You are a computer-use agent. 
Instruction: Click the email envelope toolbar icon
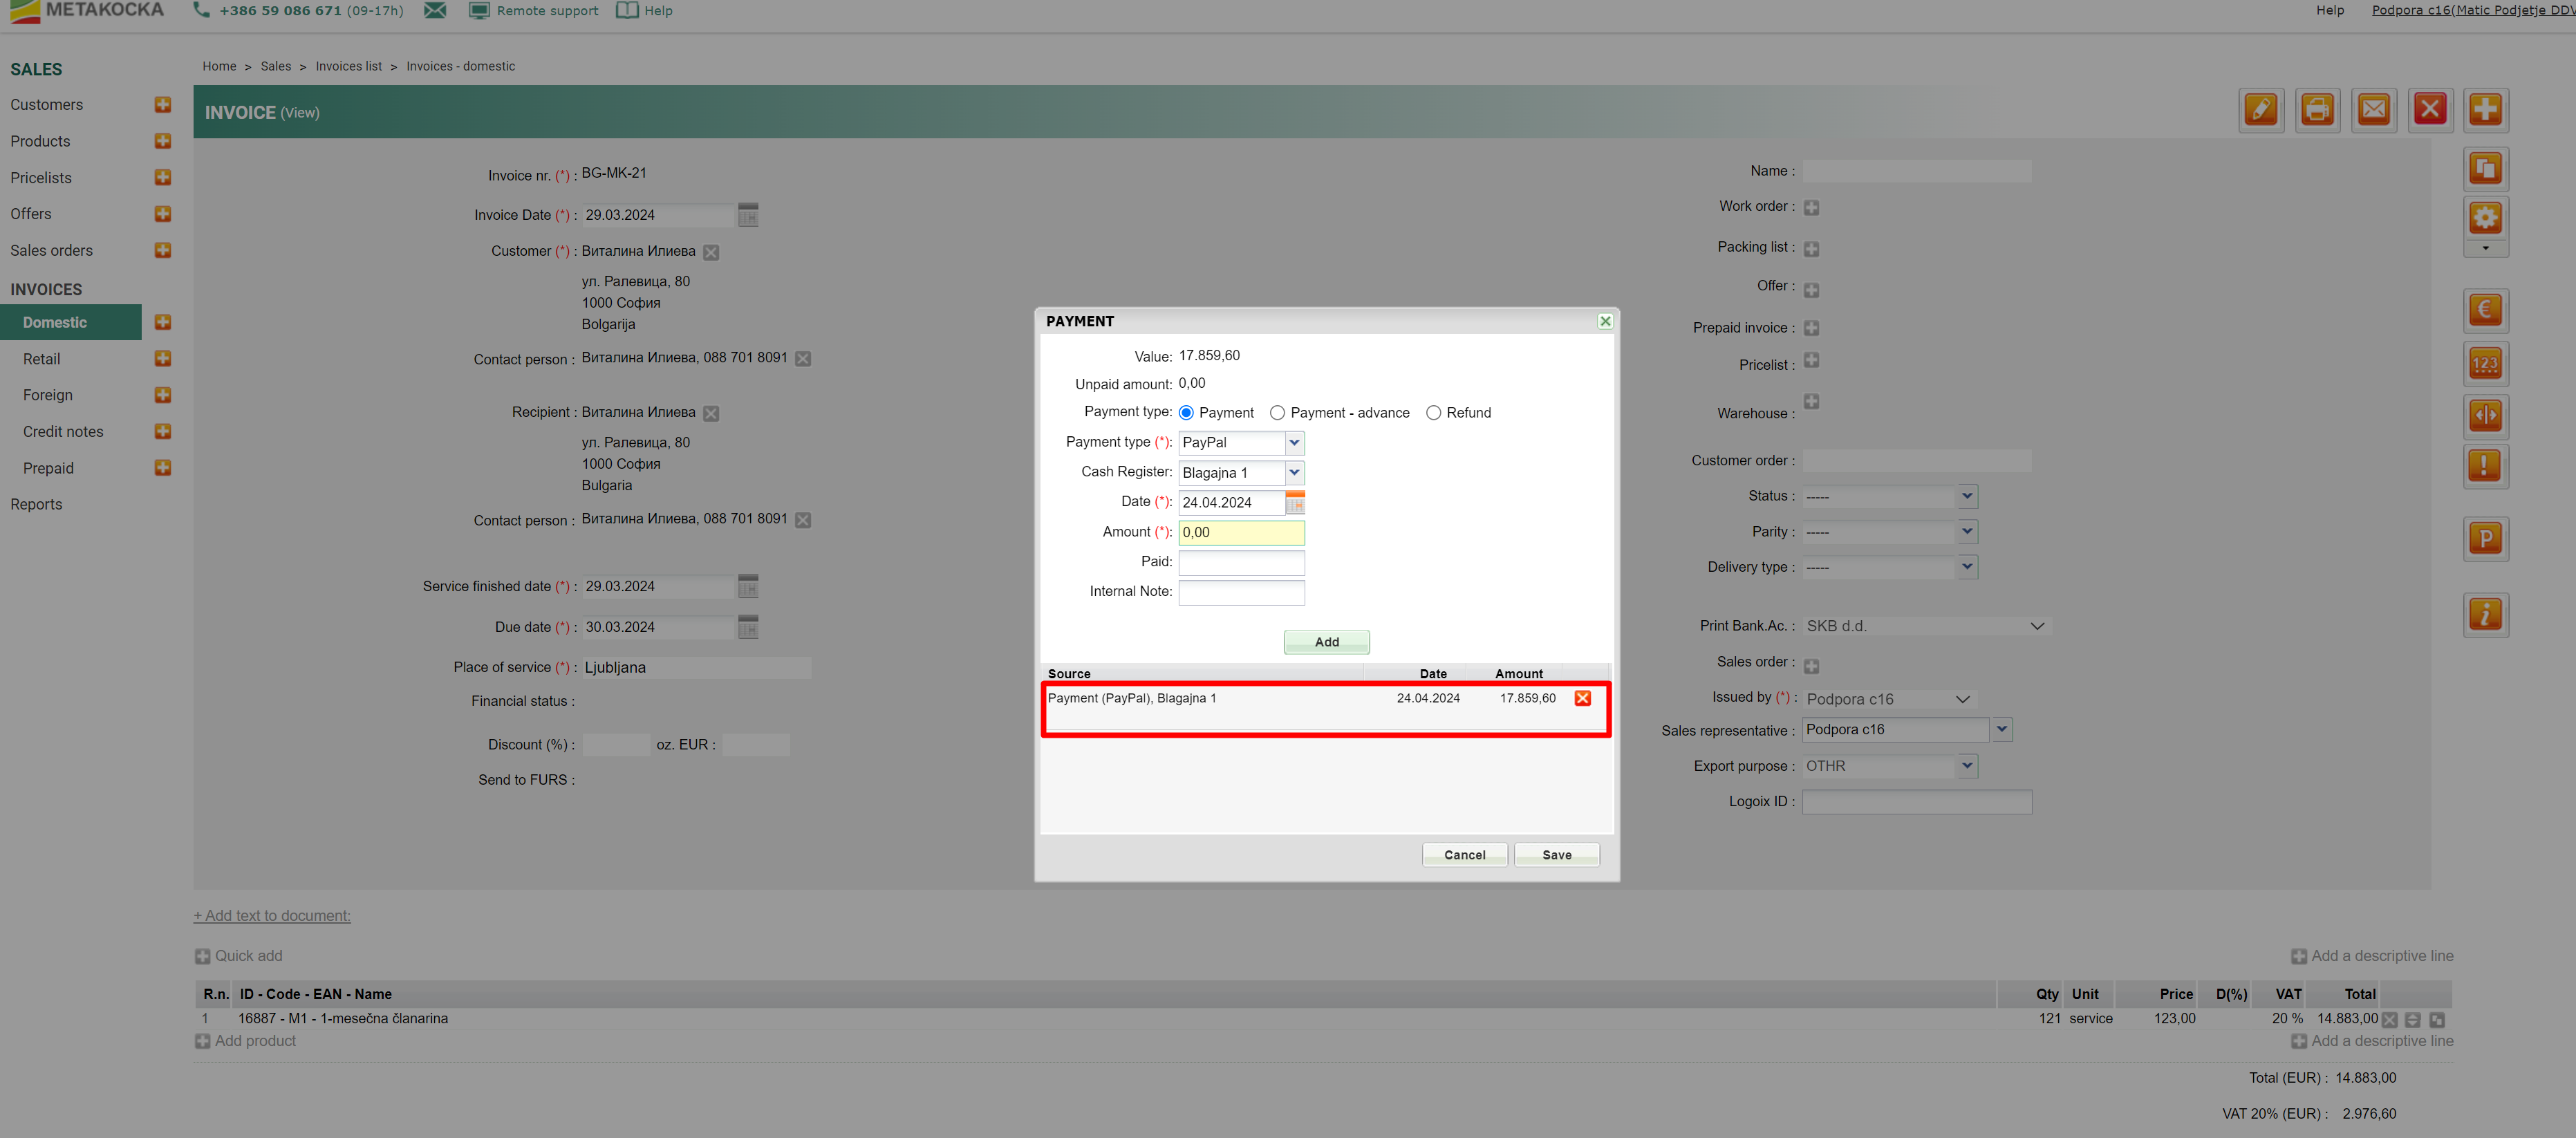(x=2373, y=109)
